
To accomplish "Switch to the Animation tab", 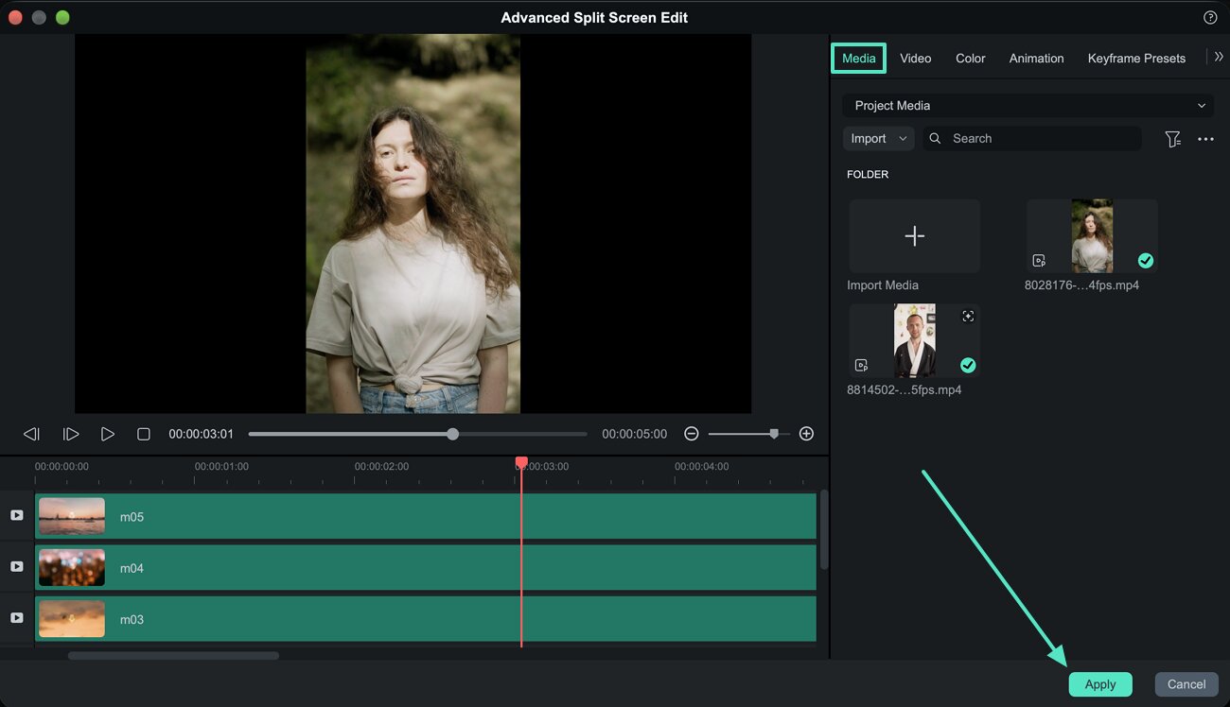I will [1037, 59].
